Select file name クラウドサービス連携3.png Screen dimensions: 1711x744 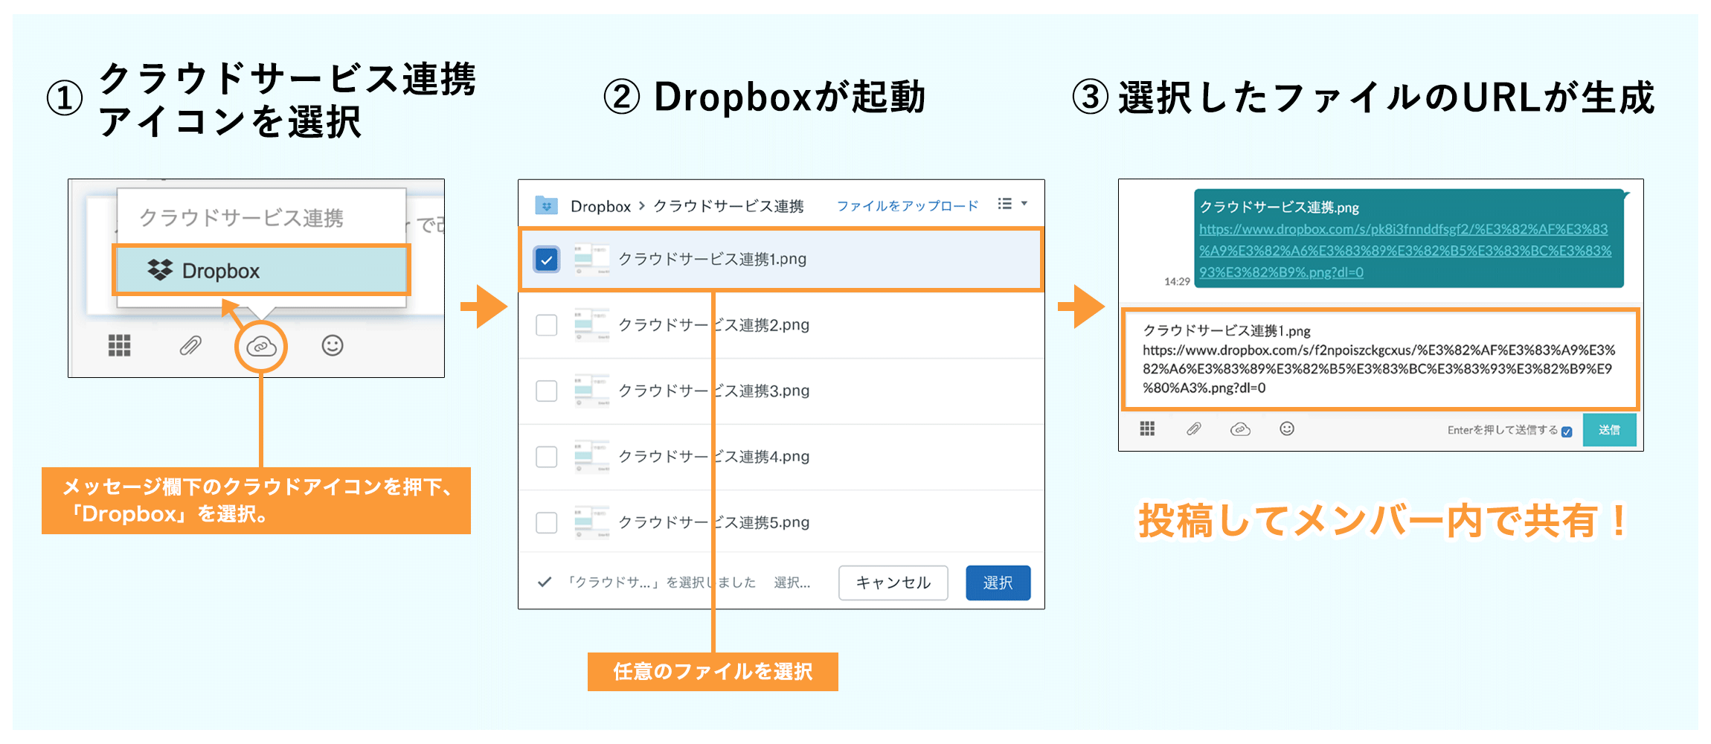tap(714, 391)
